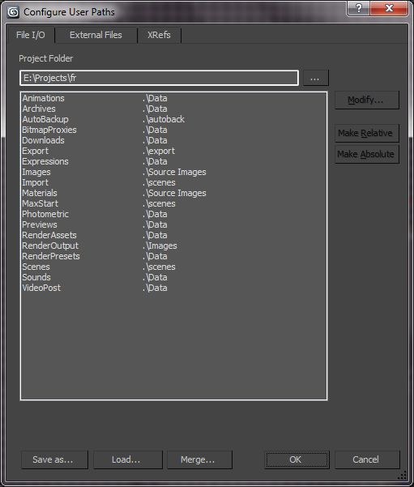Switch to the External Files tab
Image resolution: width=414 pixels, height=487 pixels.
pyautogui.click(x=96, y=35)
